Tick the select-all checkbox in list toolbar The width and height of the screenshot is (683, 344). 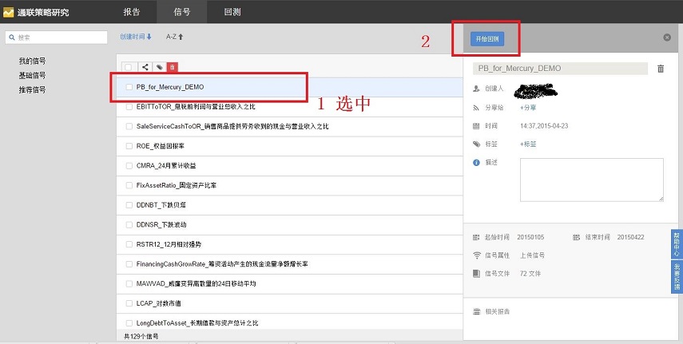point(129,67)
